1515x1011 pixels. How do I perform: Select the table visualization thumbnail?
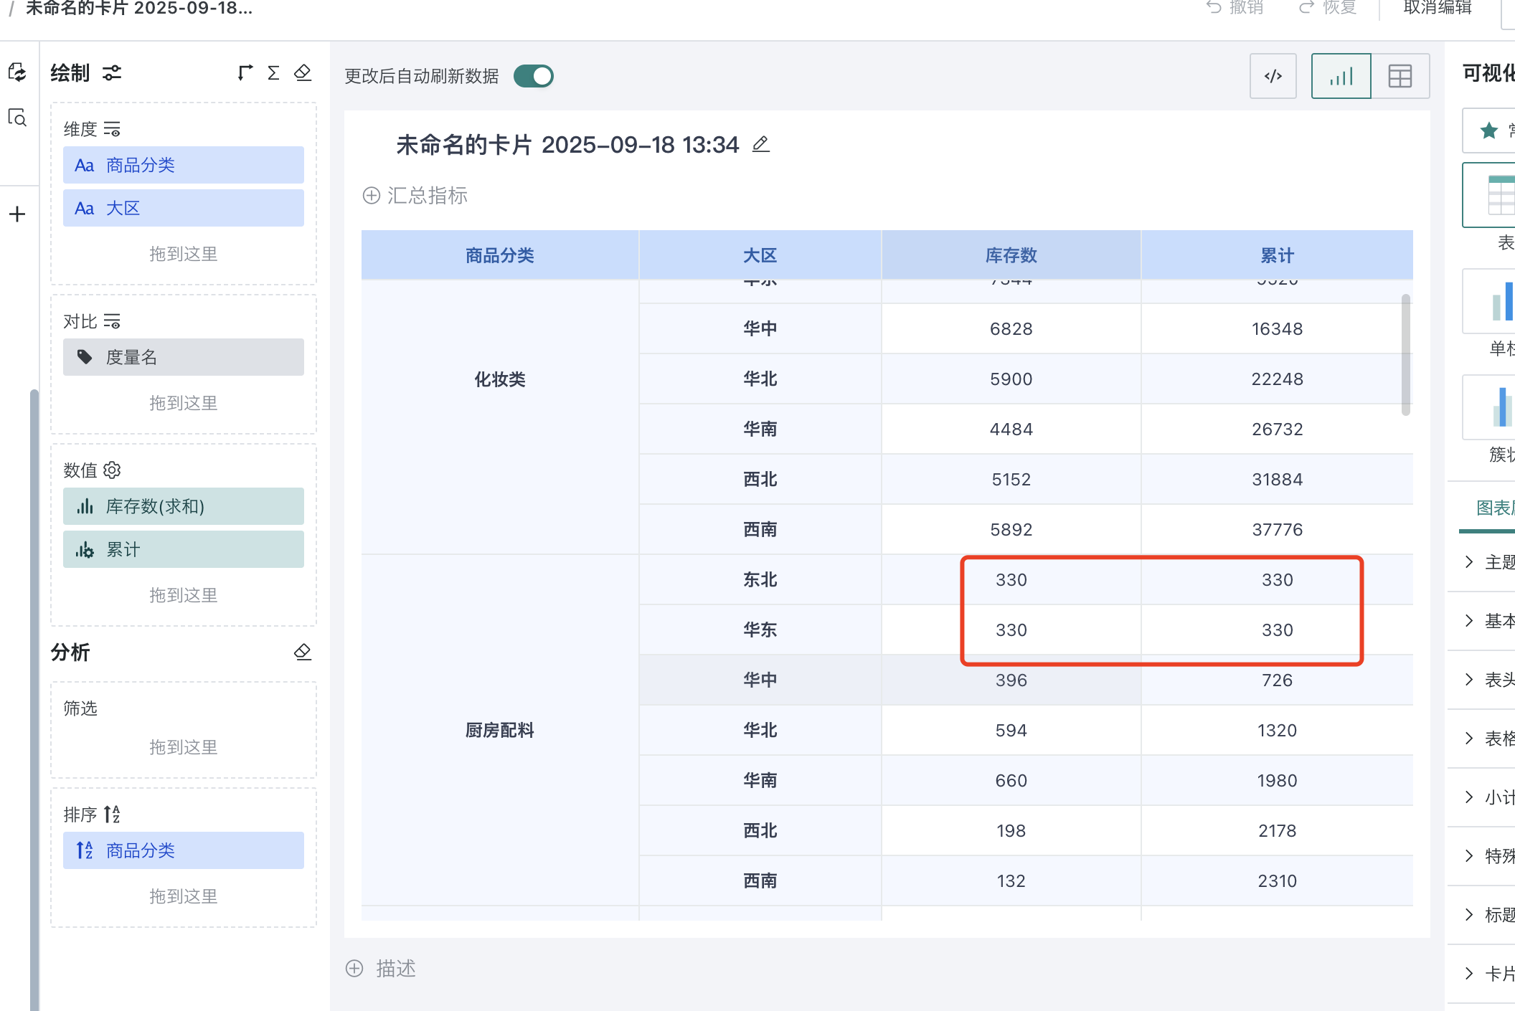pos(1490,195)
